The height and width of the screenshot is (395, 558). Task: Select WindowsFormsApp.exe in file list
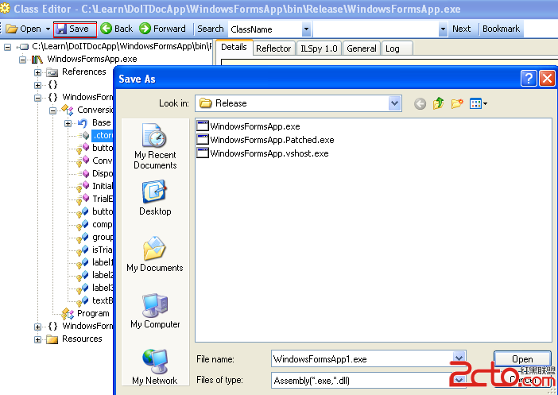(248, 126)
